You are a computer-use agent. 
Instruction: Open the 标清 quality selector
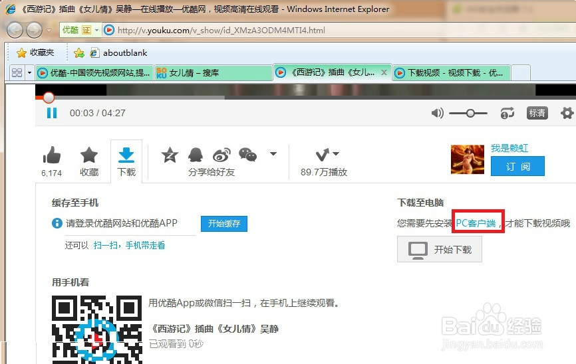pos(537,113)
